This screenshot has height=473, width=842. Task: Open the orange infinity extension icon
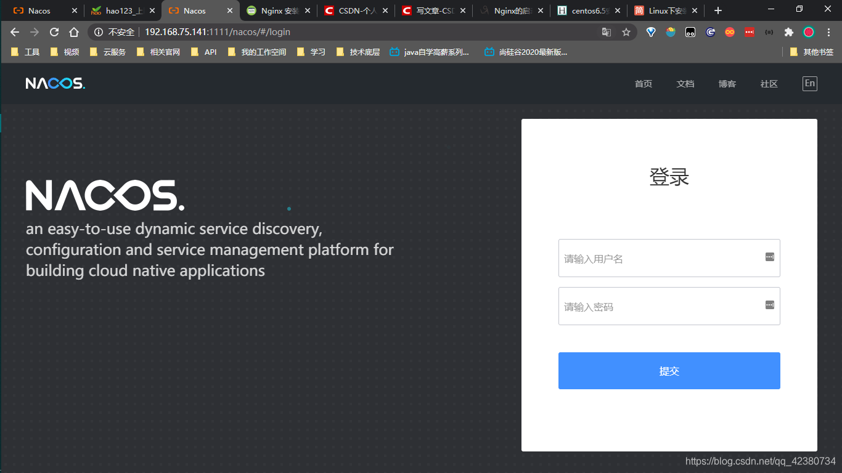(730, 32)
